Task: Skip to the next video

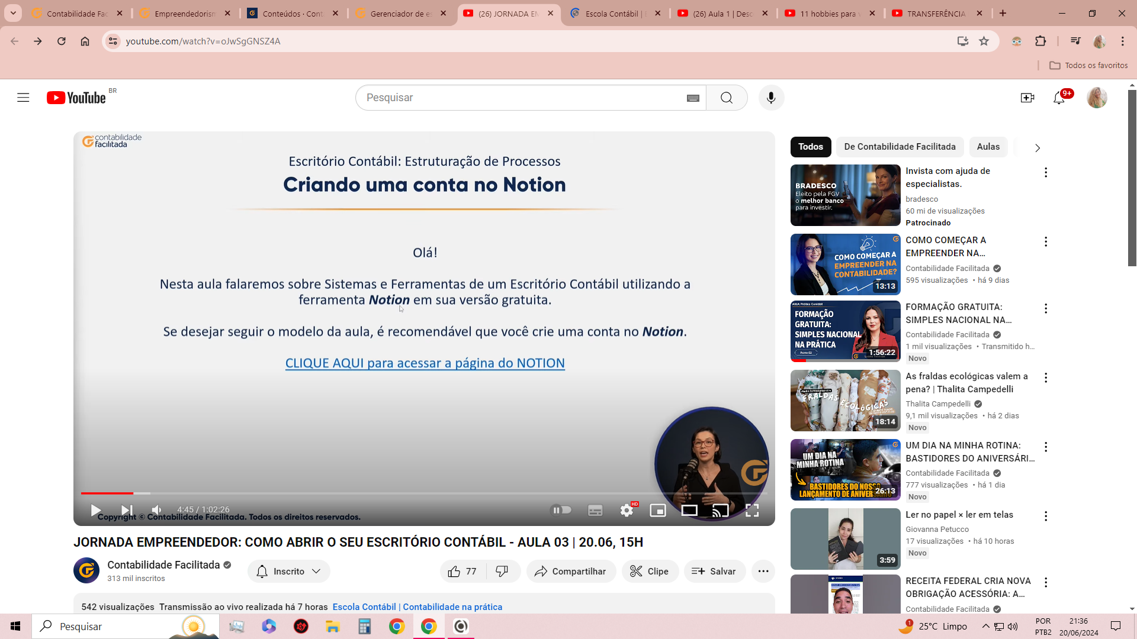Action: (127, 510)
